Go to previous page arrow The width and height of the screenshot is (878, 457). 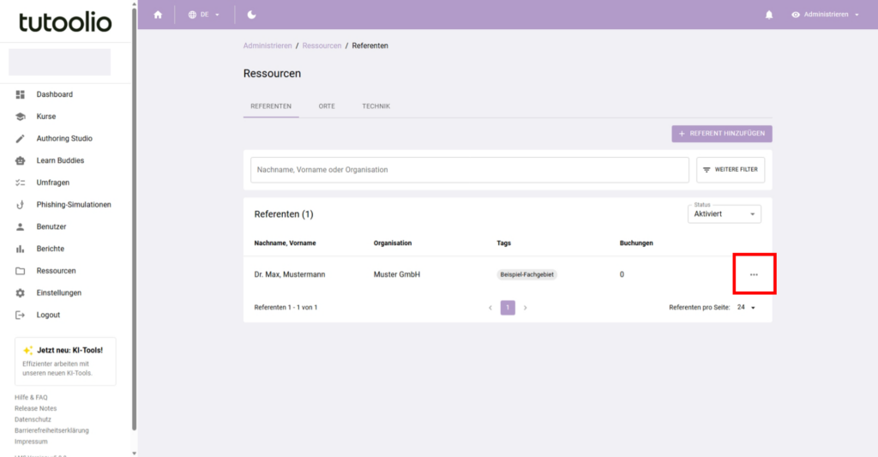click(x=490, y=308)
